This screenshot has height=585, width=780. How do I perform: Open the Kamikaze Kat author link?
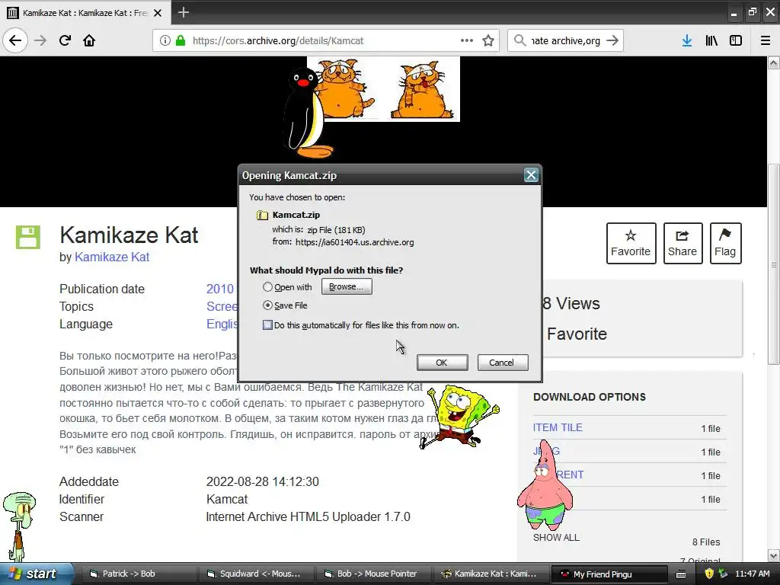pyautogui.click(x=112, y=257)
